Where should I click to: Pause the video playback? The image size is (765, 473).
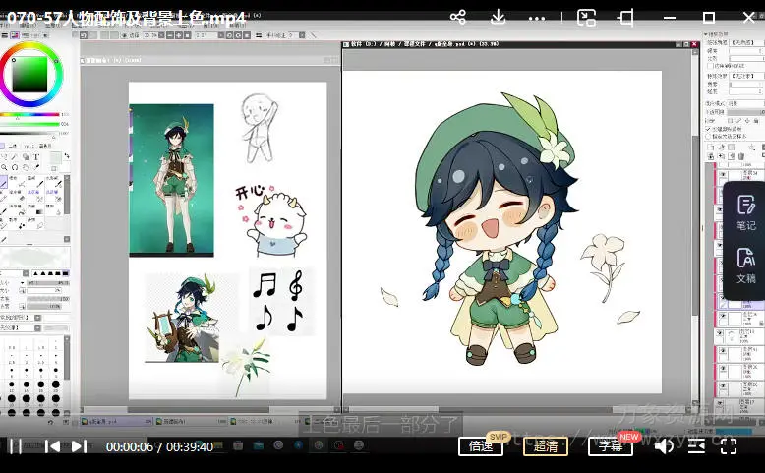15,446
